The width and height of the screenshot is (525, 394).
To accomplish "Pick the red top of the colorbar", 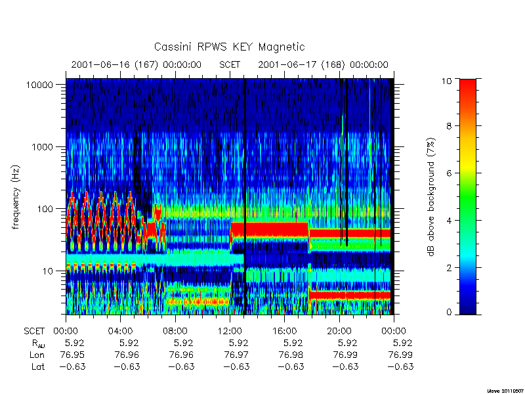I will (468, 87).
